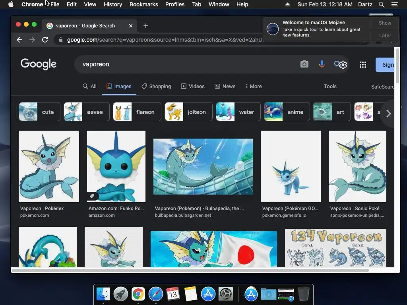Go to the Google logo homepage

(39, 64)
